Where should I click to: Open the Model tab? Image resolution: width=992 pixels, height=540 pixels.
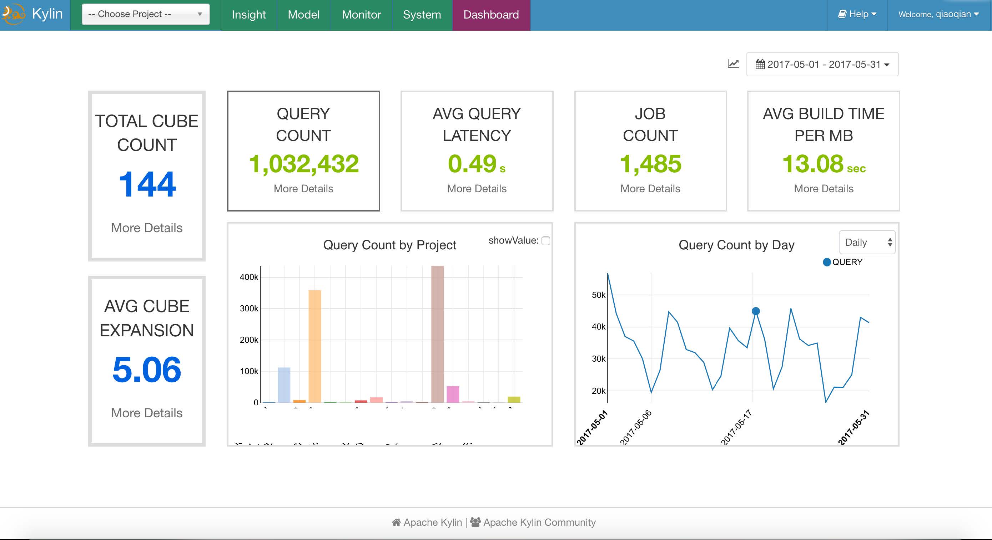pos(303,15)
